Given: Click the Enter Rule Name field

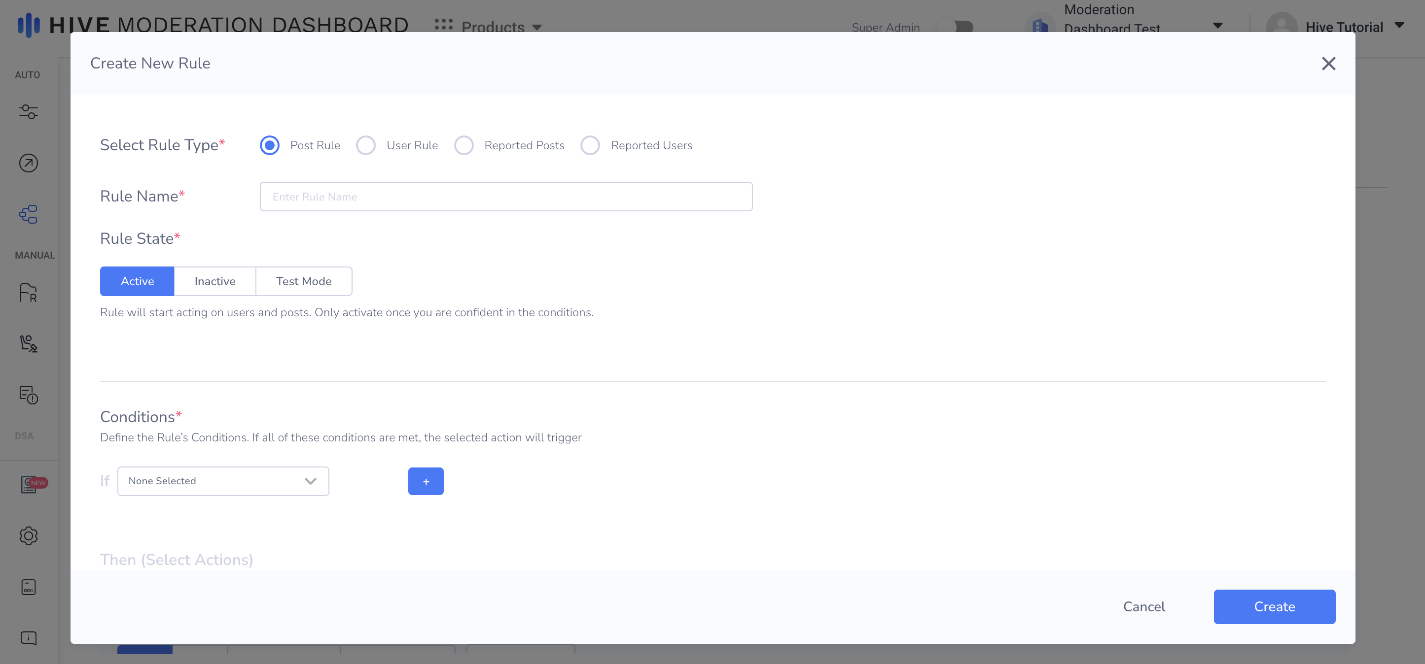Looking at the screenshot, I should [505, 197].
